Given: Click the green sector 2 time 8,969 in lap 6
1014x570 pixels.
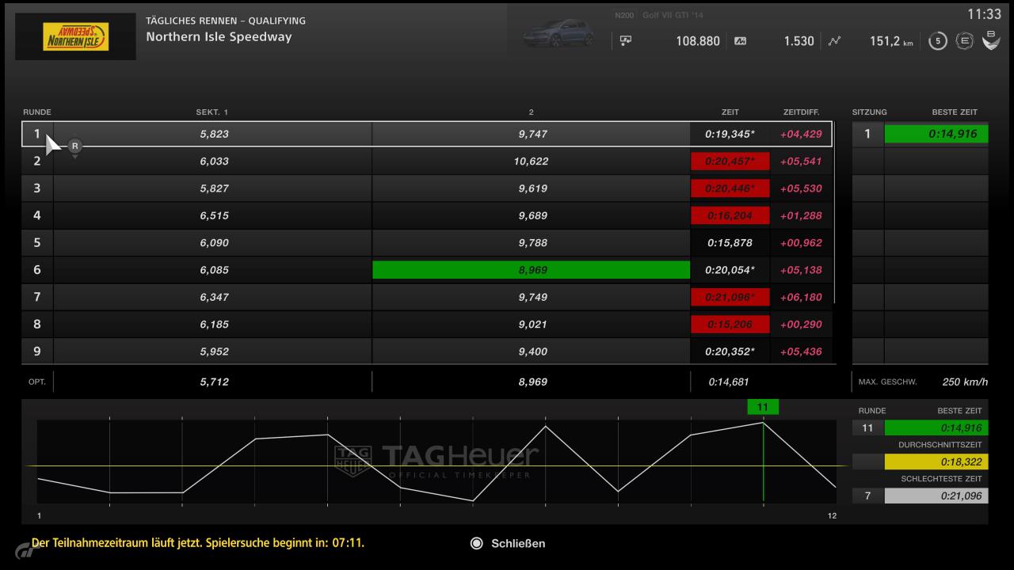Looking at the screenshot, I should (532, 270).
